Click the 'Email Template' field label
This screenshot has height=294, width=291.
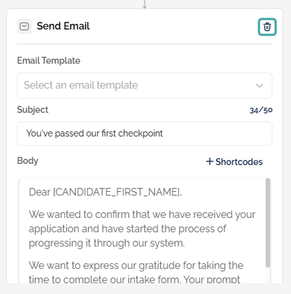pyautogui.click(x=49, y=61)
